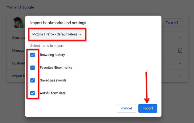Click the Browsing history label text
Image resolution: width=194 pixels, height=123 pixels.
click(x=52, y=55)
